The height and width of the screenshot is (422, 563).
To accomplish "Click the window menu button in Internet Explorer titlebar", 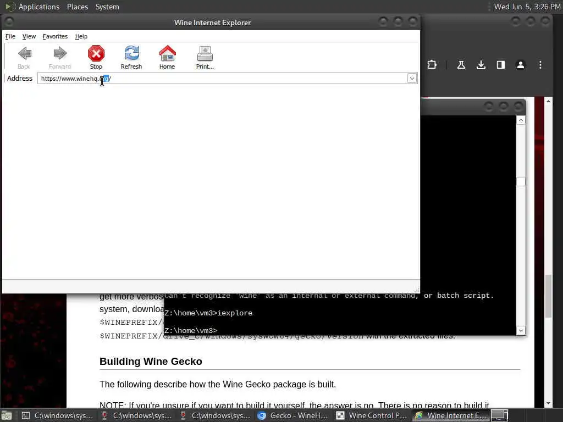I will click(x=9, y=22).
